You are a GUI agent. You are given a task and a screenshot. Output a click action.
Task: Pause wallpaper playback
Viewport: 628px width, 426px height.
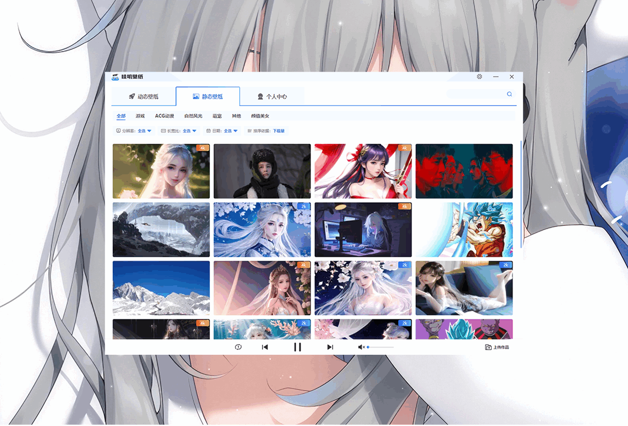[x=297, y=347]
